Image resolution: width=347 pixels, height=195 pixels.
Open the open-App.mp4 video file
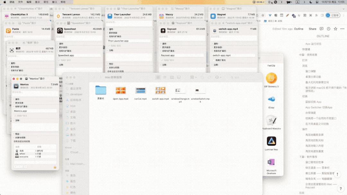coord(120,90)
